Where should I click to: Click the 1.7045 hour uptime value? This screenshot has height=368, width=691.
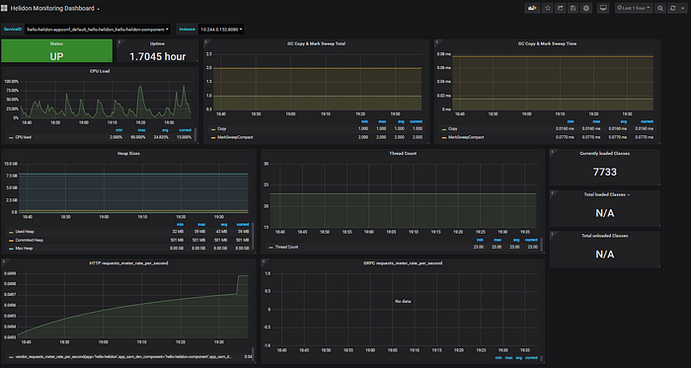click(x=157, y=56)
